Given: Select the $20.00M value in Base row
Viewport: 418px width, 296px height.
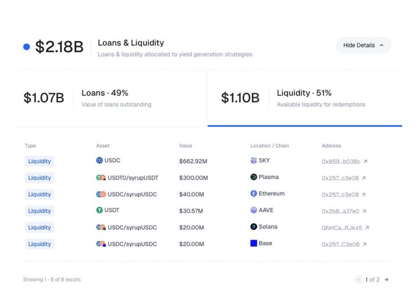Looking at the screenshot, I should pos(192,244).
